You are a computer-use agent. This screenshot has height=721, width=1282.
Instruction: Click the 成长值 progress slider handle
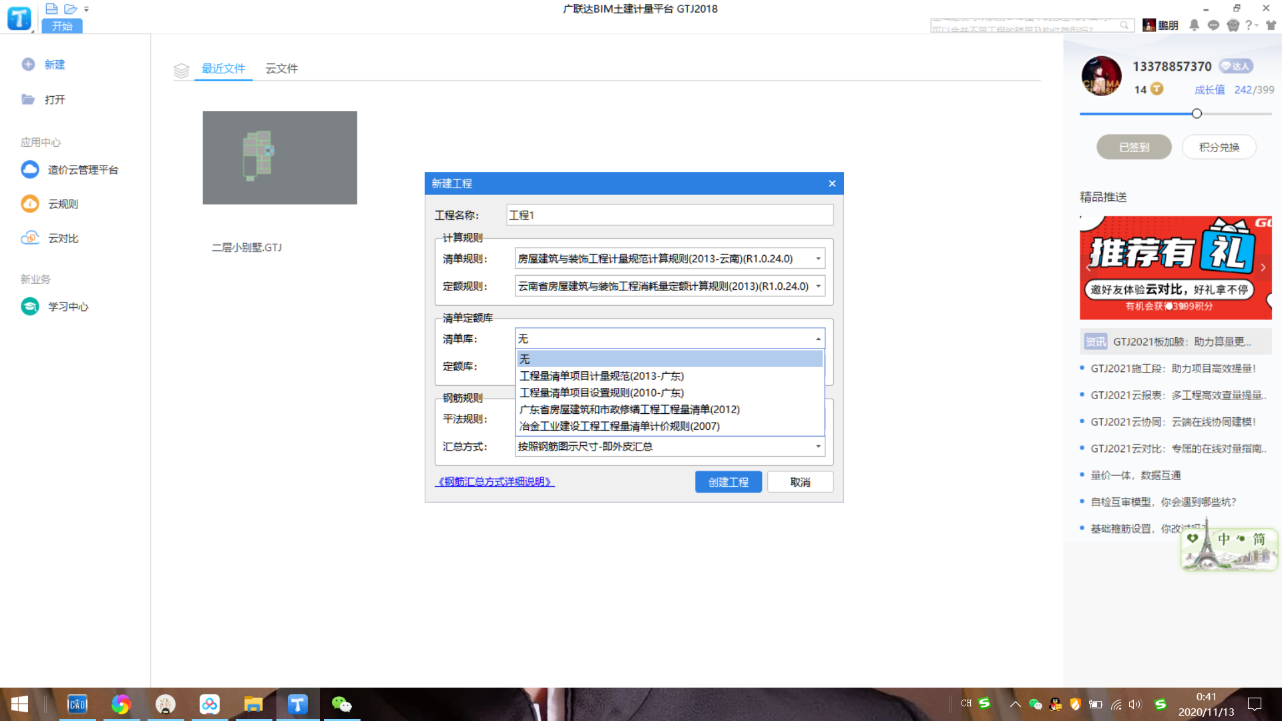click(1197, 113)
